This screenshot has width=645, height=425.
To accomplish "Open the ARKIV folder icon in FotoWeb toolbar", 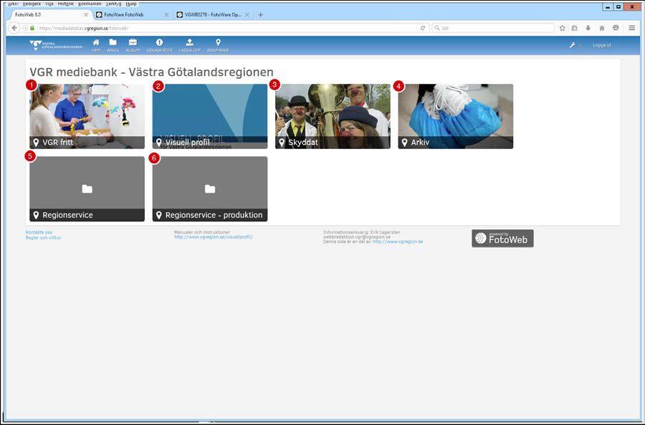I will (x=113, y=45).
